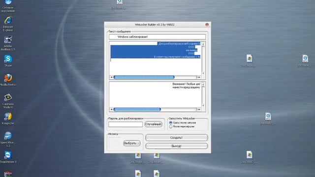Close the WinLocker Builder window
The width and height of the screenshot is (315, 177).
tap(207, 25)
